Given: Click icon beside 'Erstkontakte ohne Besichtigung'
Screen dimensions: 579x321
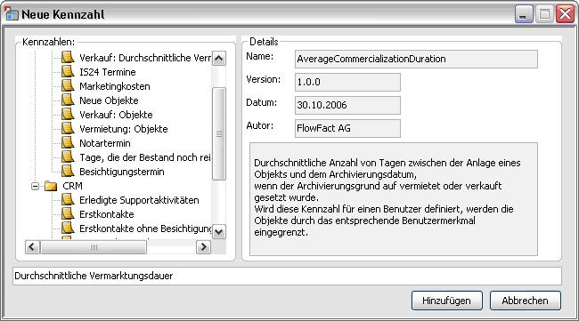Looking at the screenshot, I should [x=68, y=229].
